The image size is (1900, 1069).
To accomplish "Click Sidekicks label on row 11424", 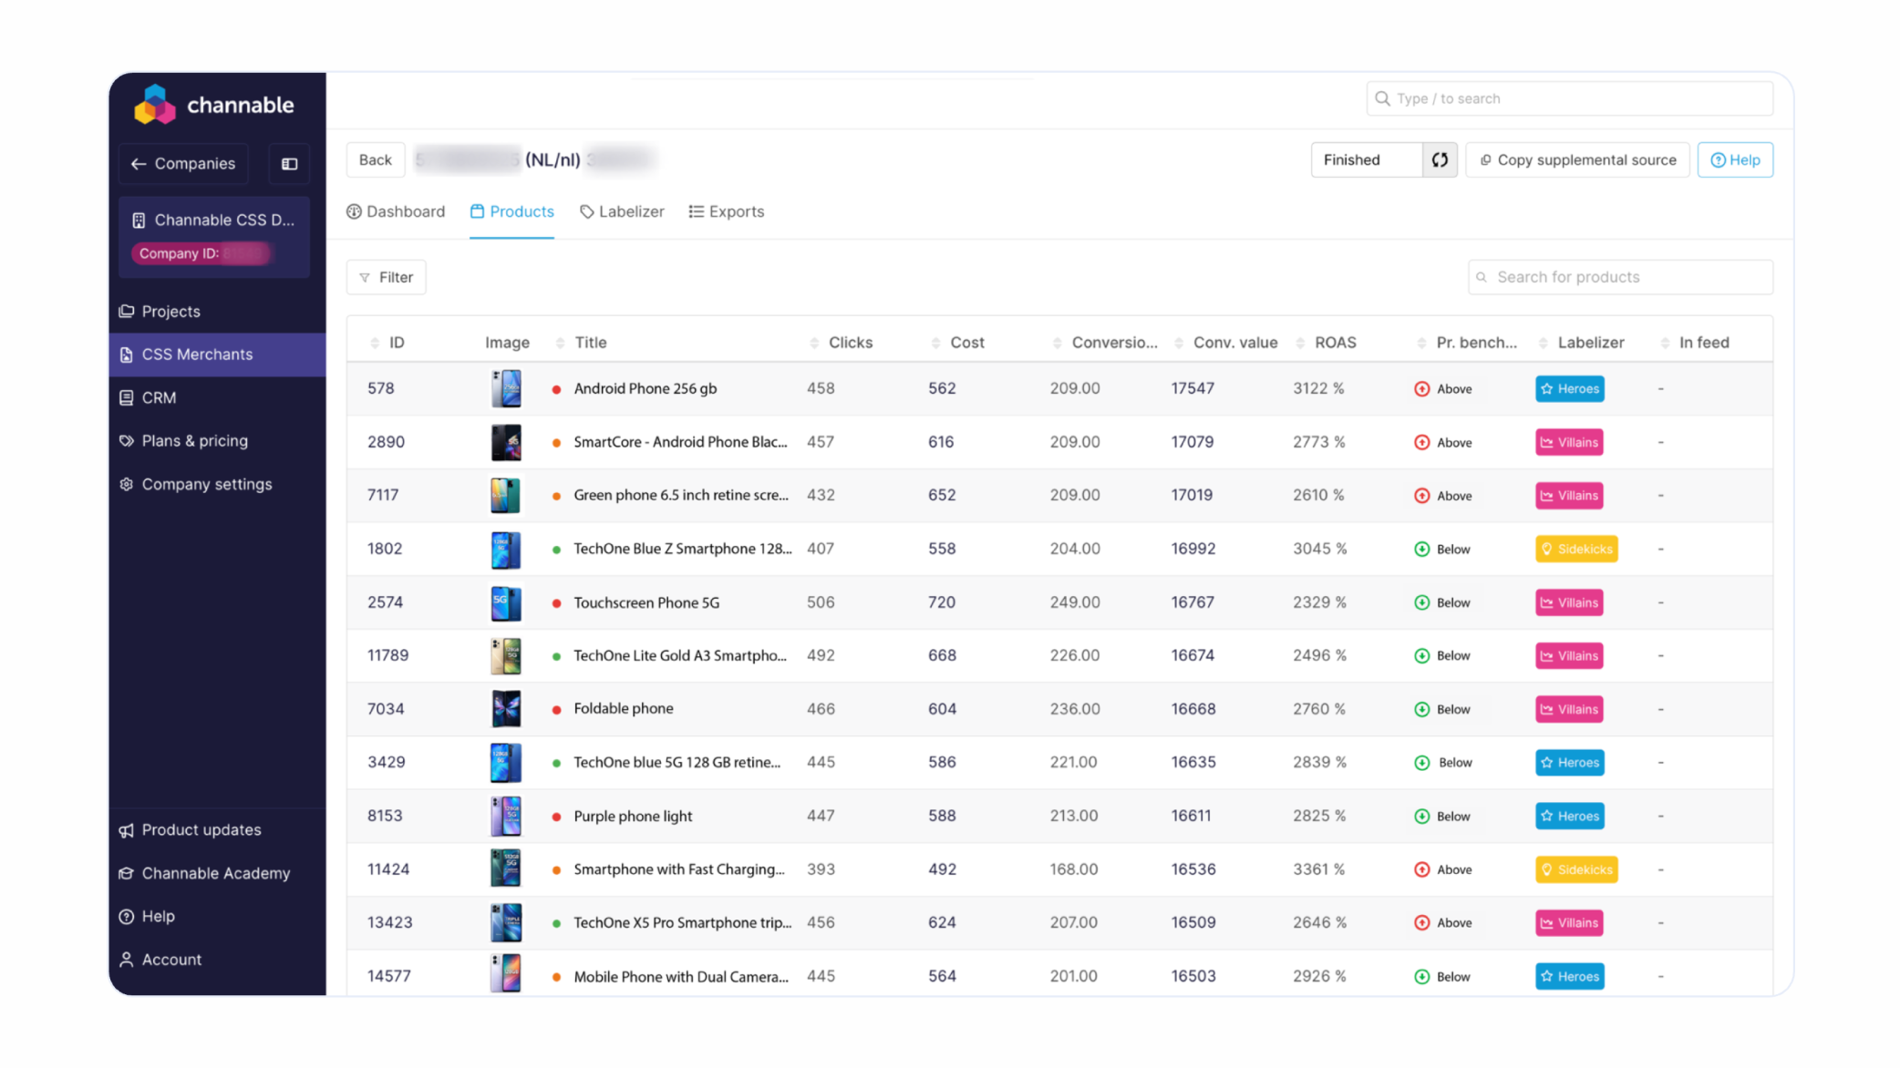I will (x=1576, y=869).
